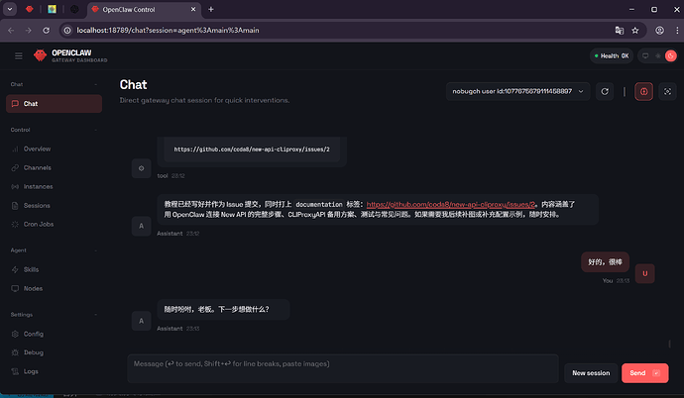Switch to light theme with the sun icon
The width and height of the screenshot is (684, 398).
pyautogui.click(x=658, y=55)
